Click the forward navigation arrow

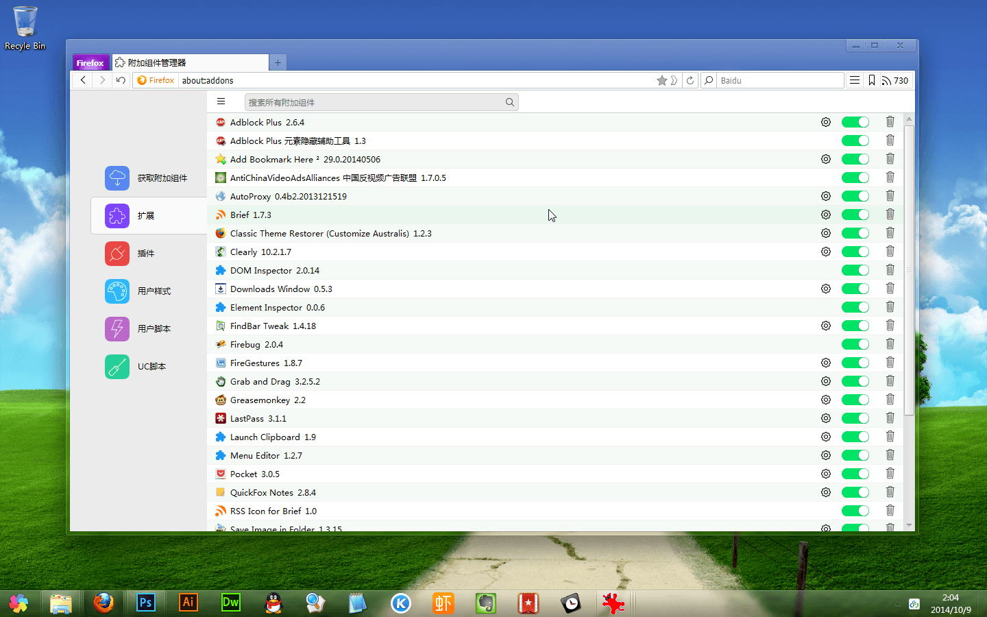click(102, 80)
